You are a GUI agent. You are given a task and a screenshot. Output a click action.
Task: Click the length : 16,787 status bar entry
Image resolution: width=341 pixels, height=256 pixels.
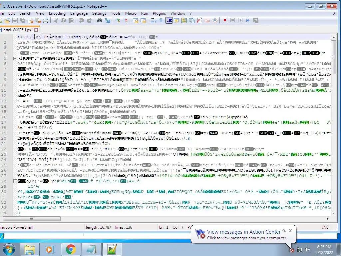pos(98,227)
